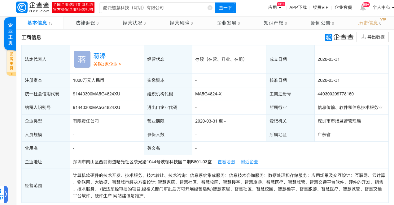Open the 续费VIP link
Screen dimensions: 394x205
321,8
